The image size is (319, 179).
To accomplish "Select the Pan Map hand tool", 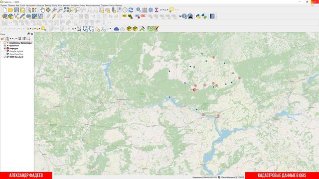I will click(x=42, y=10).
